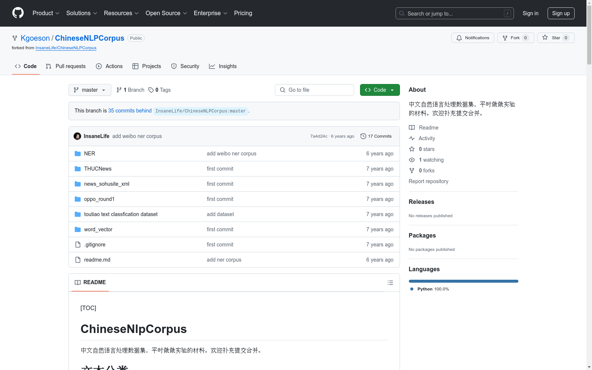Click the search magnifier icon in header
This screenshot has height=370, width=592.
pos(402,13)
